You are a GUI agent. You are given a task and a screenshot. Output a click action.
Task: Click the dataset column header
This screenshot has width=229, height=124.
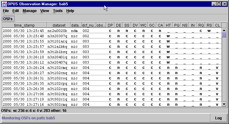(59, 25)
